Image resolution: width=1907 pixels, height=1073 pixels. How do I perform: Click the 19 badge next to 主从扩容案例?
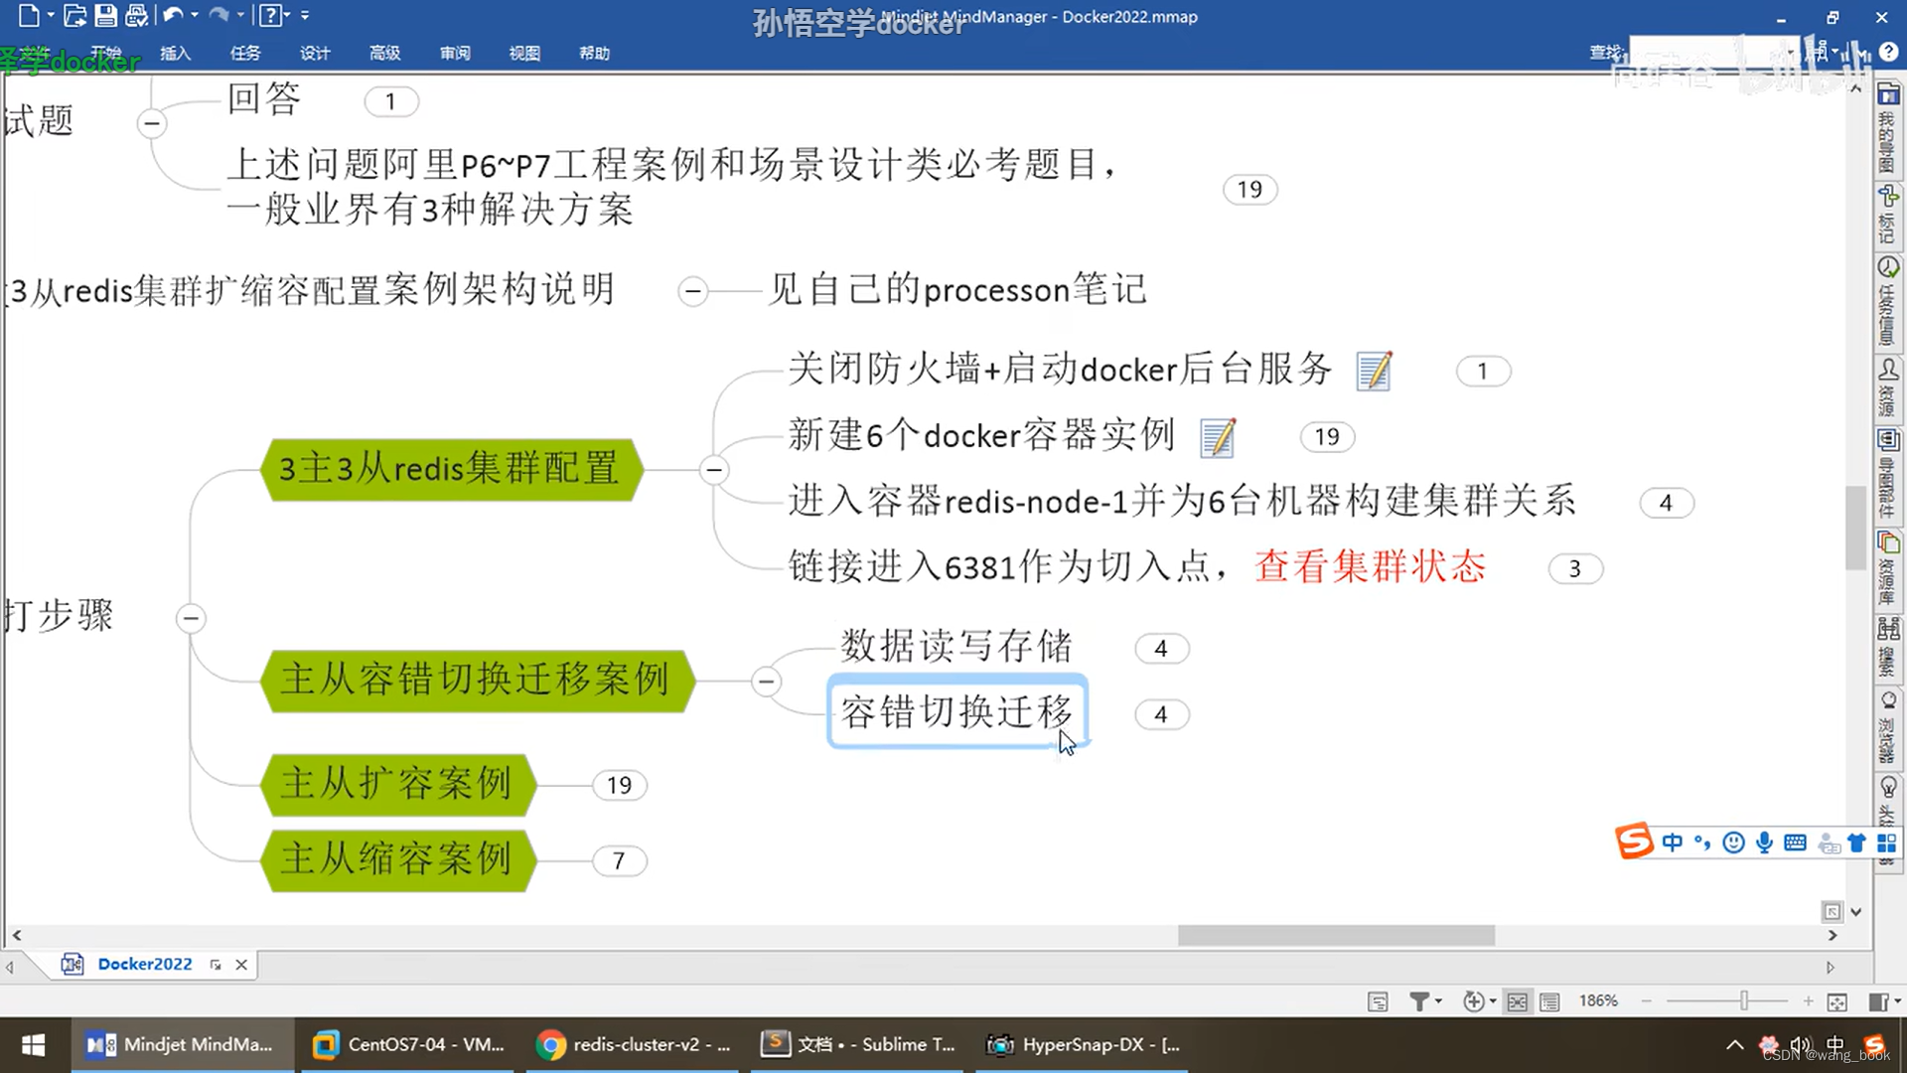(x=619, y=785)
